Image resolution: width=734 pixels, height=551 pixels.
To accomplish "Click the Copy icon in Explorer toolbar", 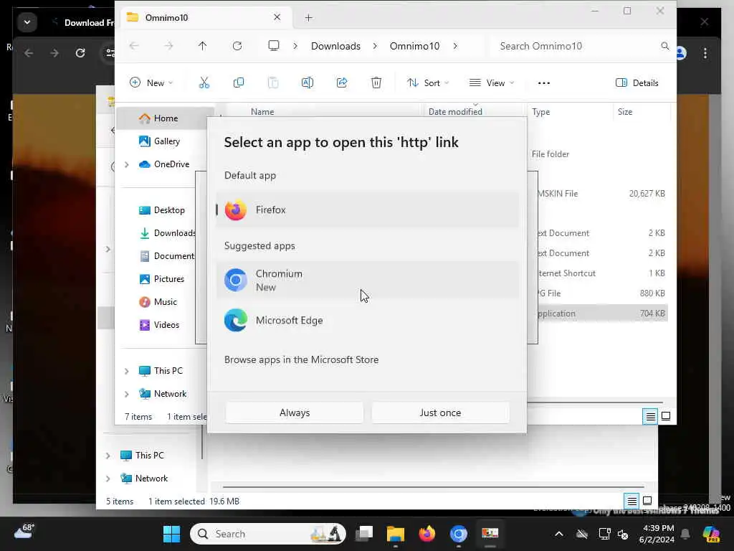I will coord(238,83).
